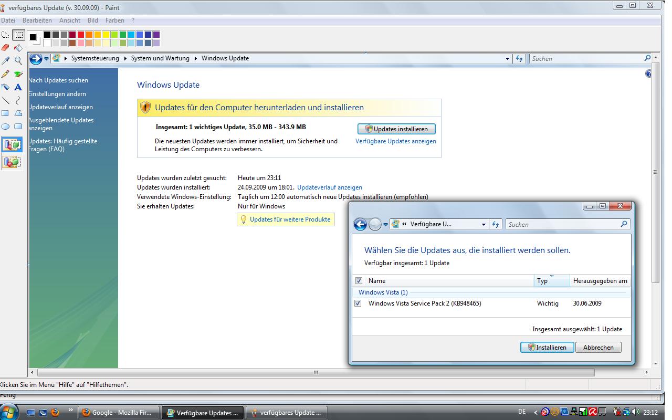Choose the transparent selection option in toolbox
Screen dimensions: 672x420
coord(12,162)
